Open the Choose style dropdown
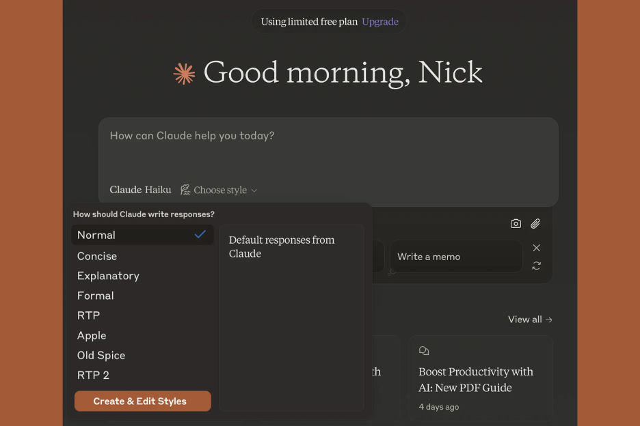 [219, 190]
